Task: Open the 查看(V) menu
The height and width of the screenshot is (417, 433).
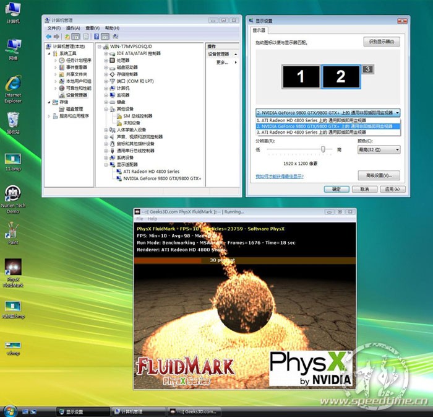Action: point(92,29)
